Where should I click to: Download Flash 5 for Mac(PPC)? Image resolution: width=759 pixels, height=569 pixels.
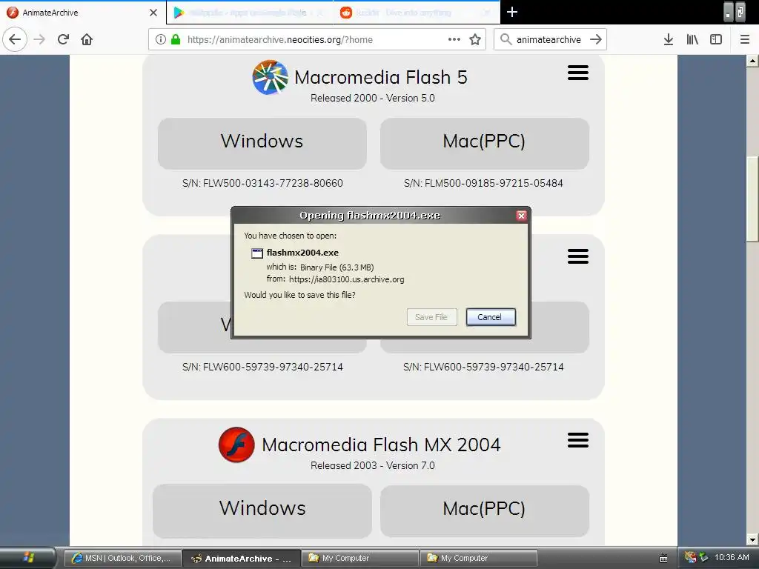pyautogui.click(x=485, y=143)
